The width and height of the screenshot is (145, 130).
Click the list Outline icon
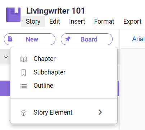[23, 86]
